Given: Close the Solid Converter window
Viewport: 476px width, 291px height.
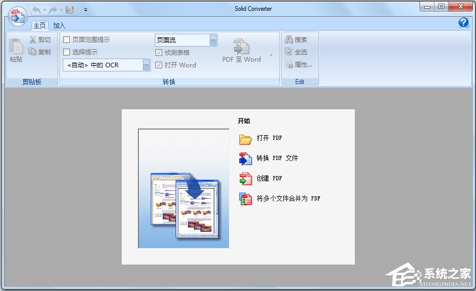Looking at the screenshot, I should 461,6.
